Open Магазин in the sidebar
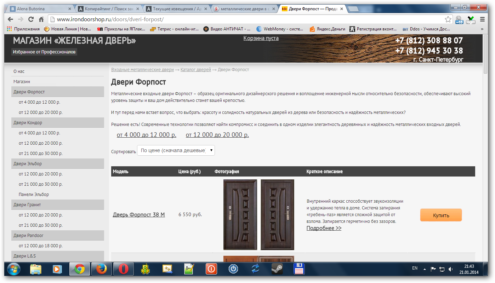Image resolution: width=495 pixels, height=283 pixels. click(58, 81)
